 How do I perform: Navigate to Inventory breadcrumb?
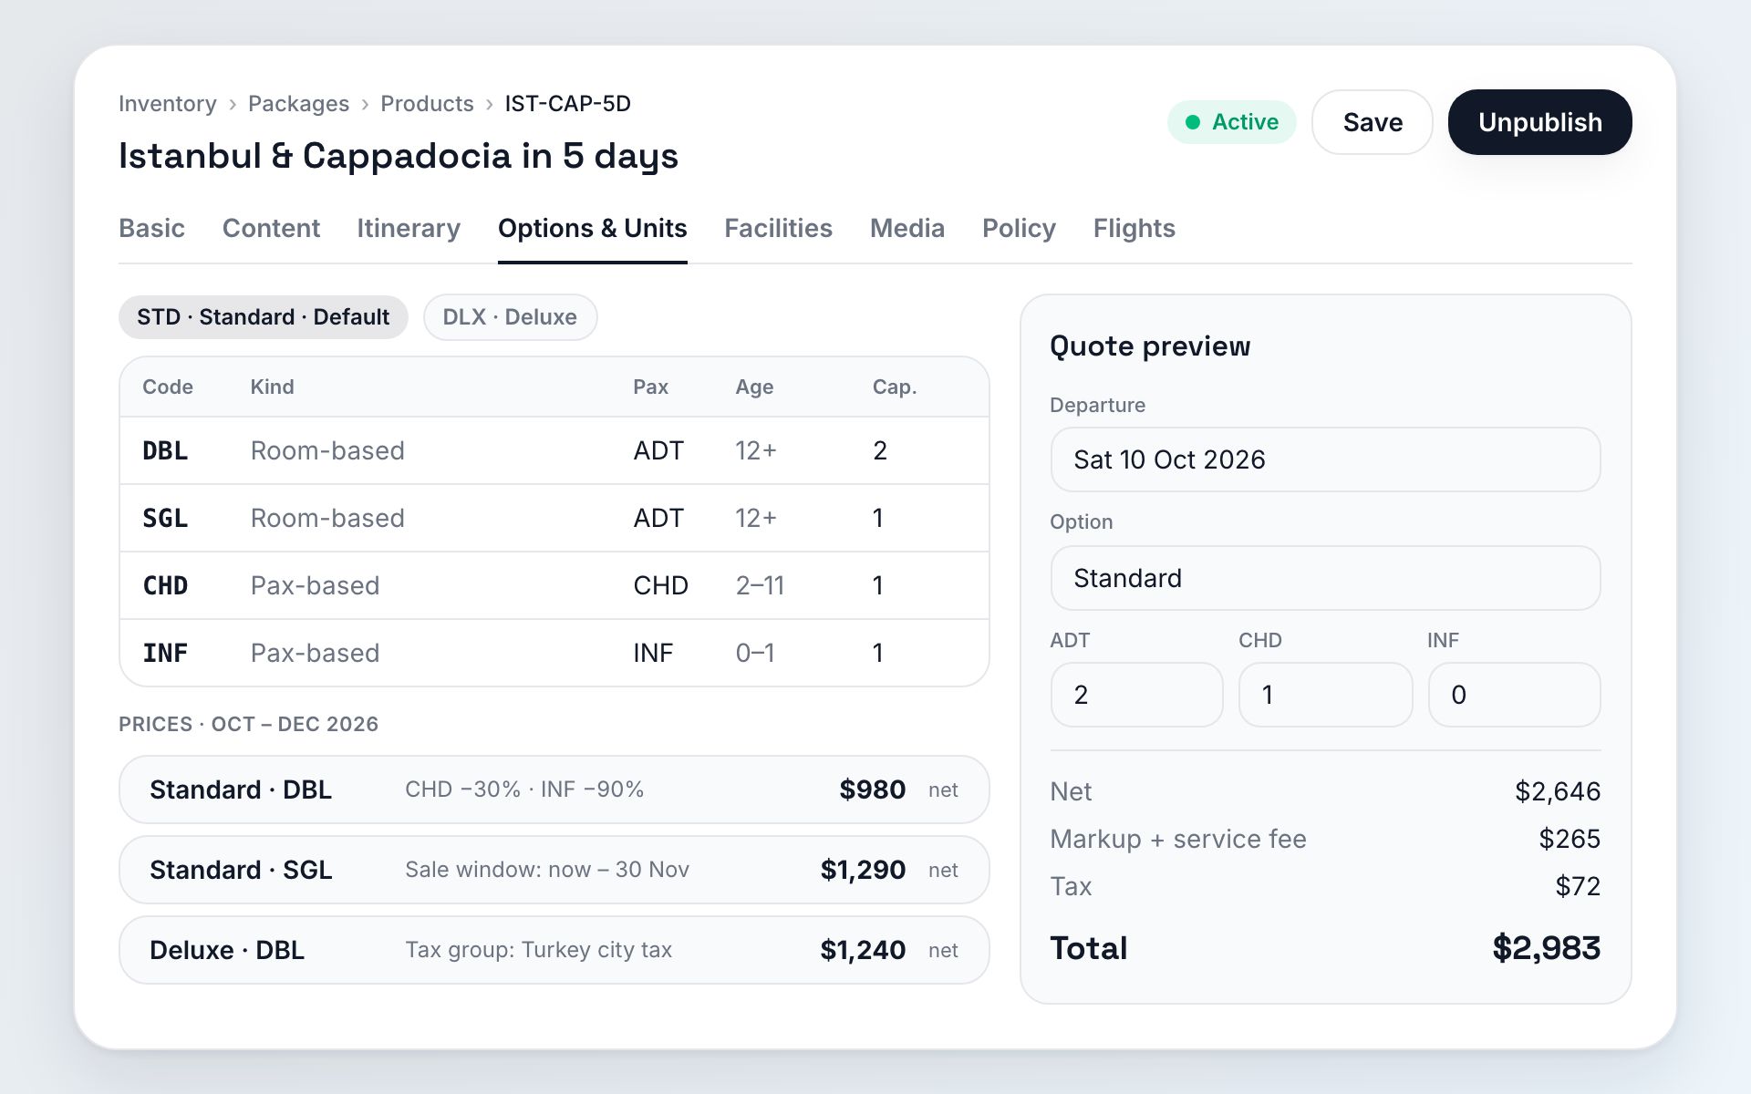(168, 104)
